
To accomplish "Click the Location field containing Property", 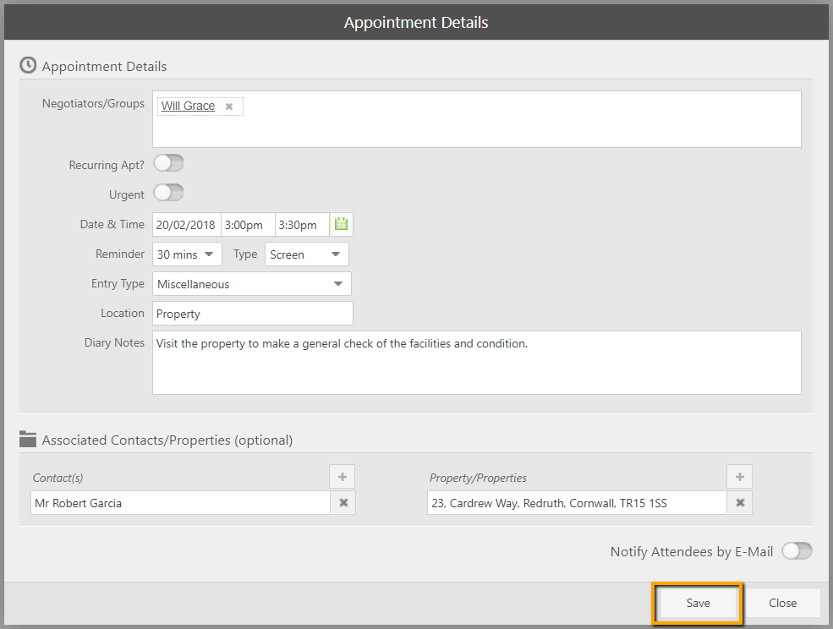I will [x=252, y=314].
